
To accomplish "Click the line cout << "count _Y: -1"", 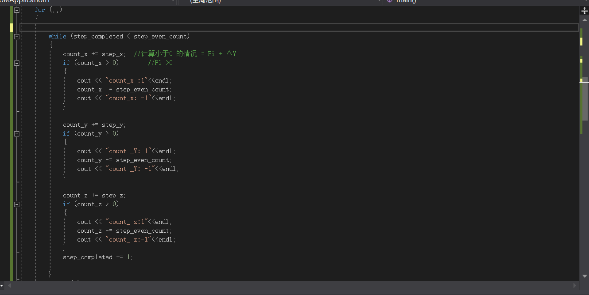I will point(128,169).
